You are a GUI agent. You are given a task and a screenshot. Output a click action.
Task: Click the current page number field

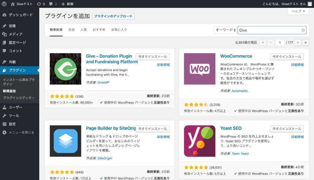click(x=280, y=42)
